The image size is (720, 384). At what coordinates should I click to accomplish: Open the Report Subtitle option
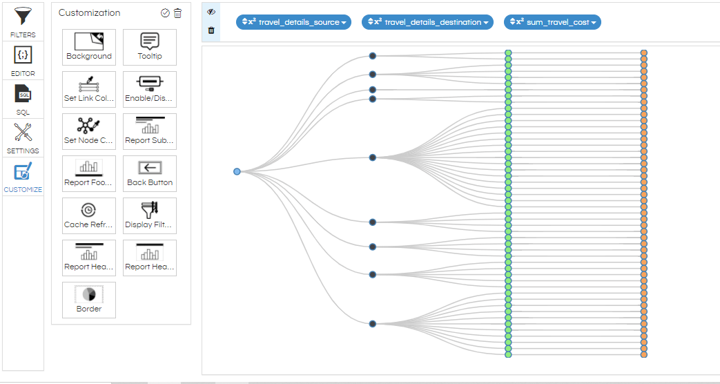(150, 131)
